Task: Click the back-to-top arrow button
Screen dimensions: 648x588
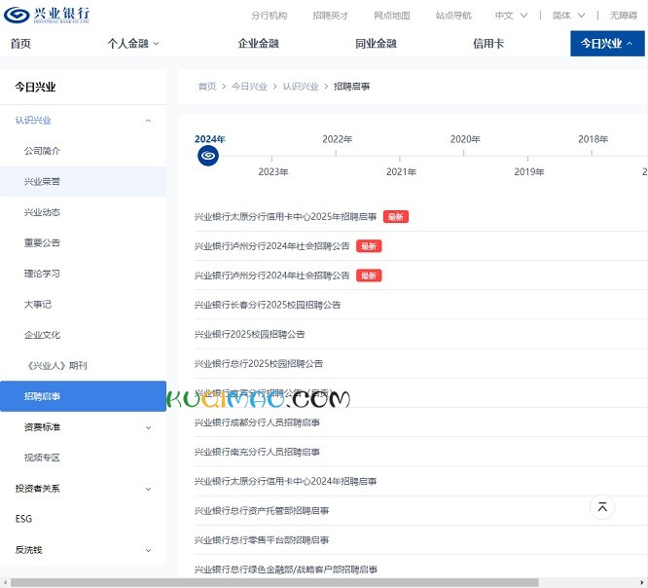Action: pos(602,506)
